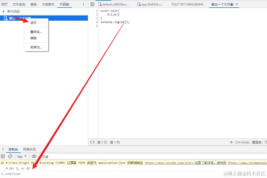Open the default.c06839e.c... file tab
This screenshot has height=178, width=267.
coord(114,4)
